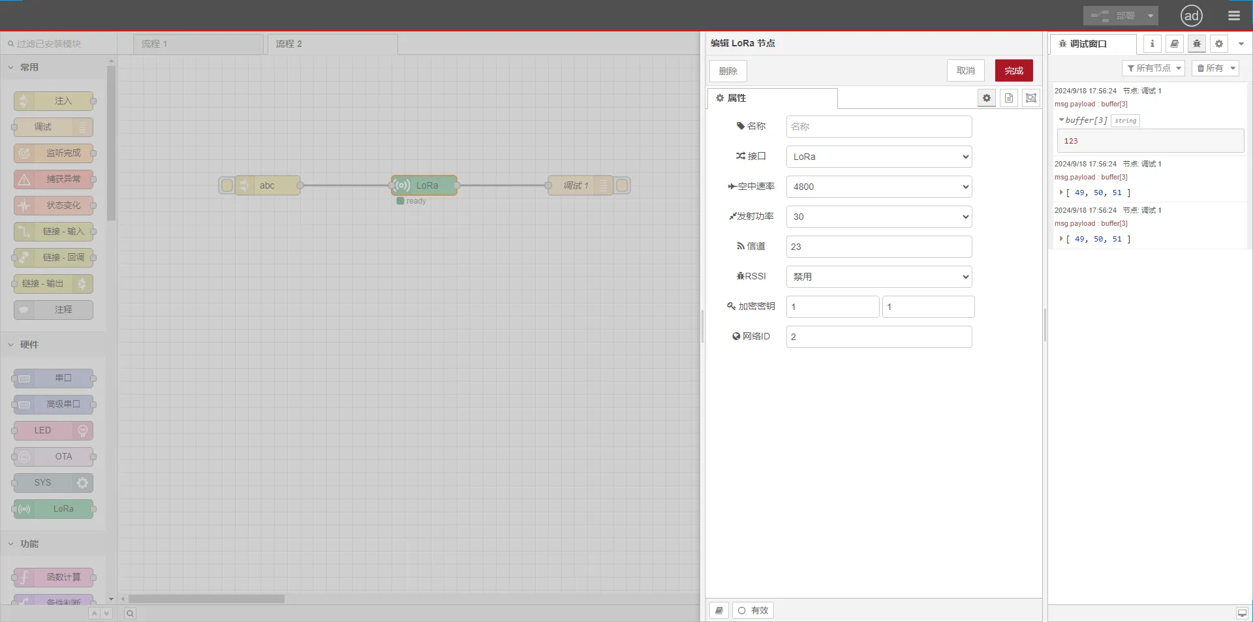Open the configuration nodes gear in sidebar
The width and height of the screenshot is (1253, 622).
[1218, 44]
